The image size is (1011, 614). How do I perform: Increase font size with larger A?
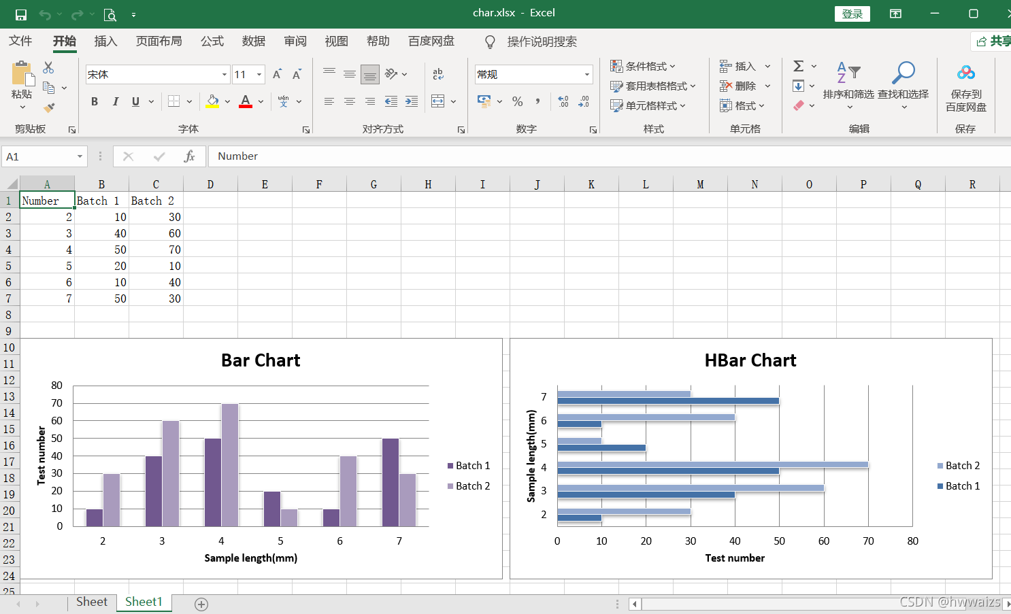tap(277, 74)
